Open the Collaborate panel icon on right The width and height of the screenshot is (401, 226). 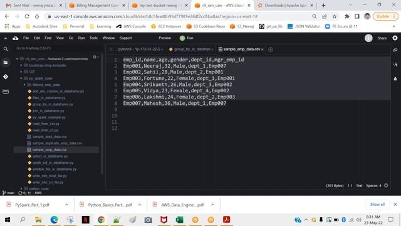tap(395, 50)
